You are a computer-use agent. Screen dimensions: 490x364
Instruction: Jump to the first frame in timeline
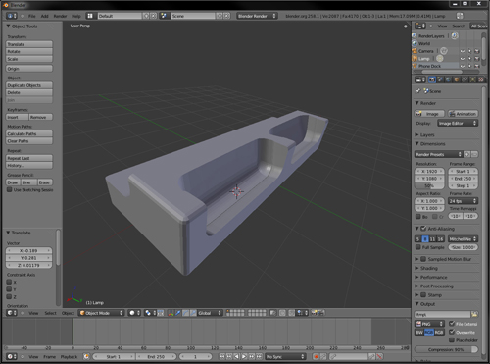pos(221,356)
